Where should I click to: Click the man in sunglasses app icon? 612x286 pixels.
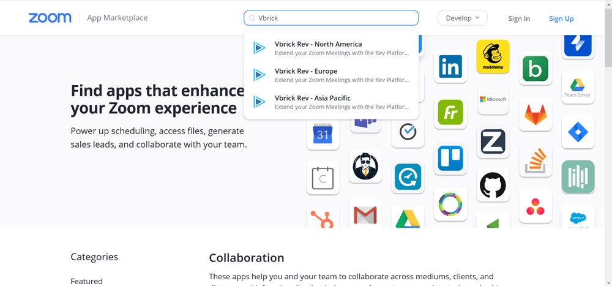tap(365, 166)
